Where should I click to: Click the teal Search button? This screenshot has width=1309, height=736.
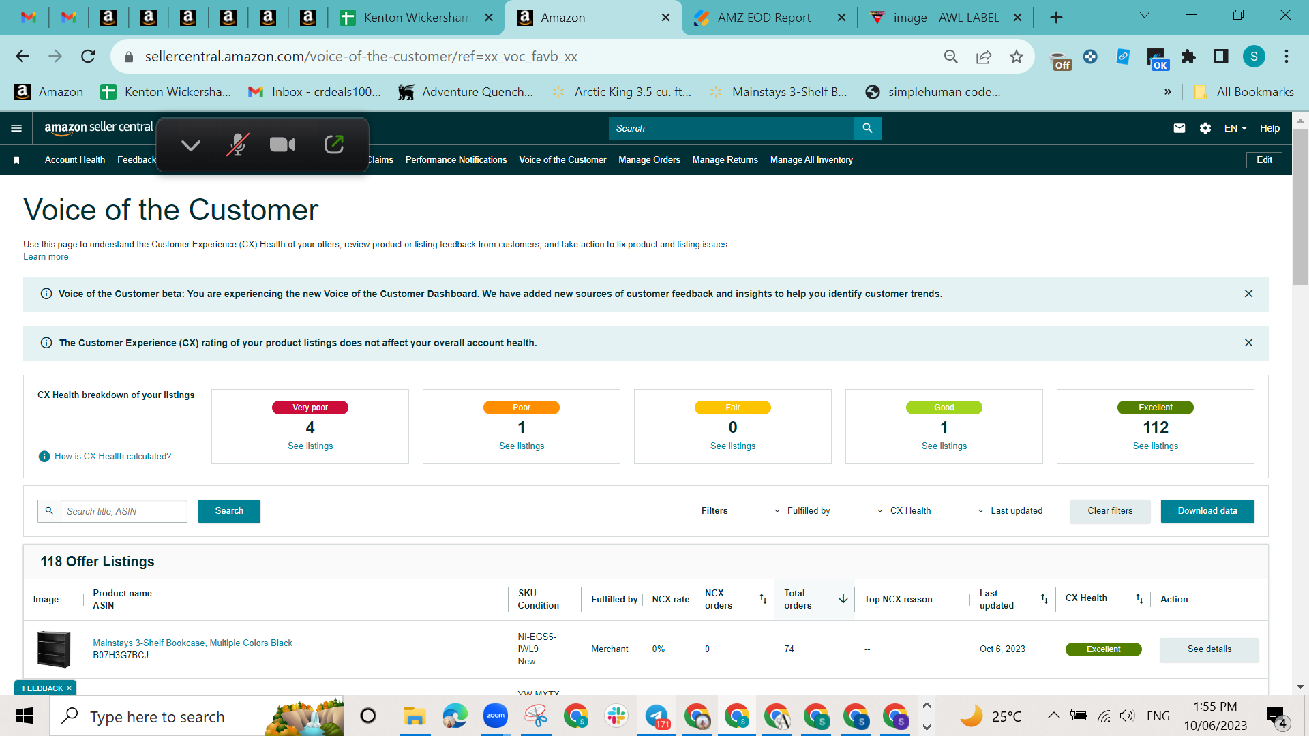229,511
